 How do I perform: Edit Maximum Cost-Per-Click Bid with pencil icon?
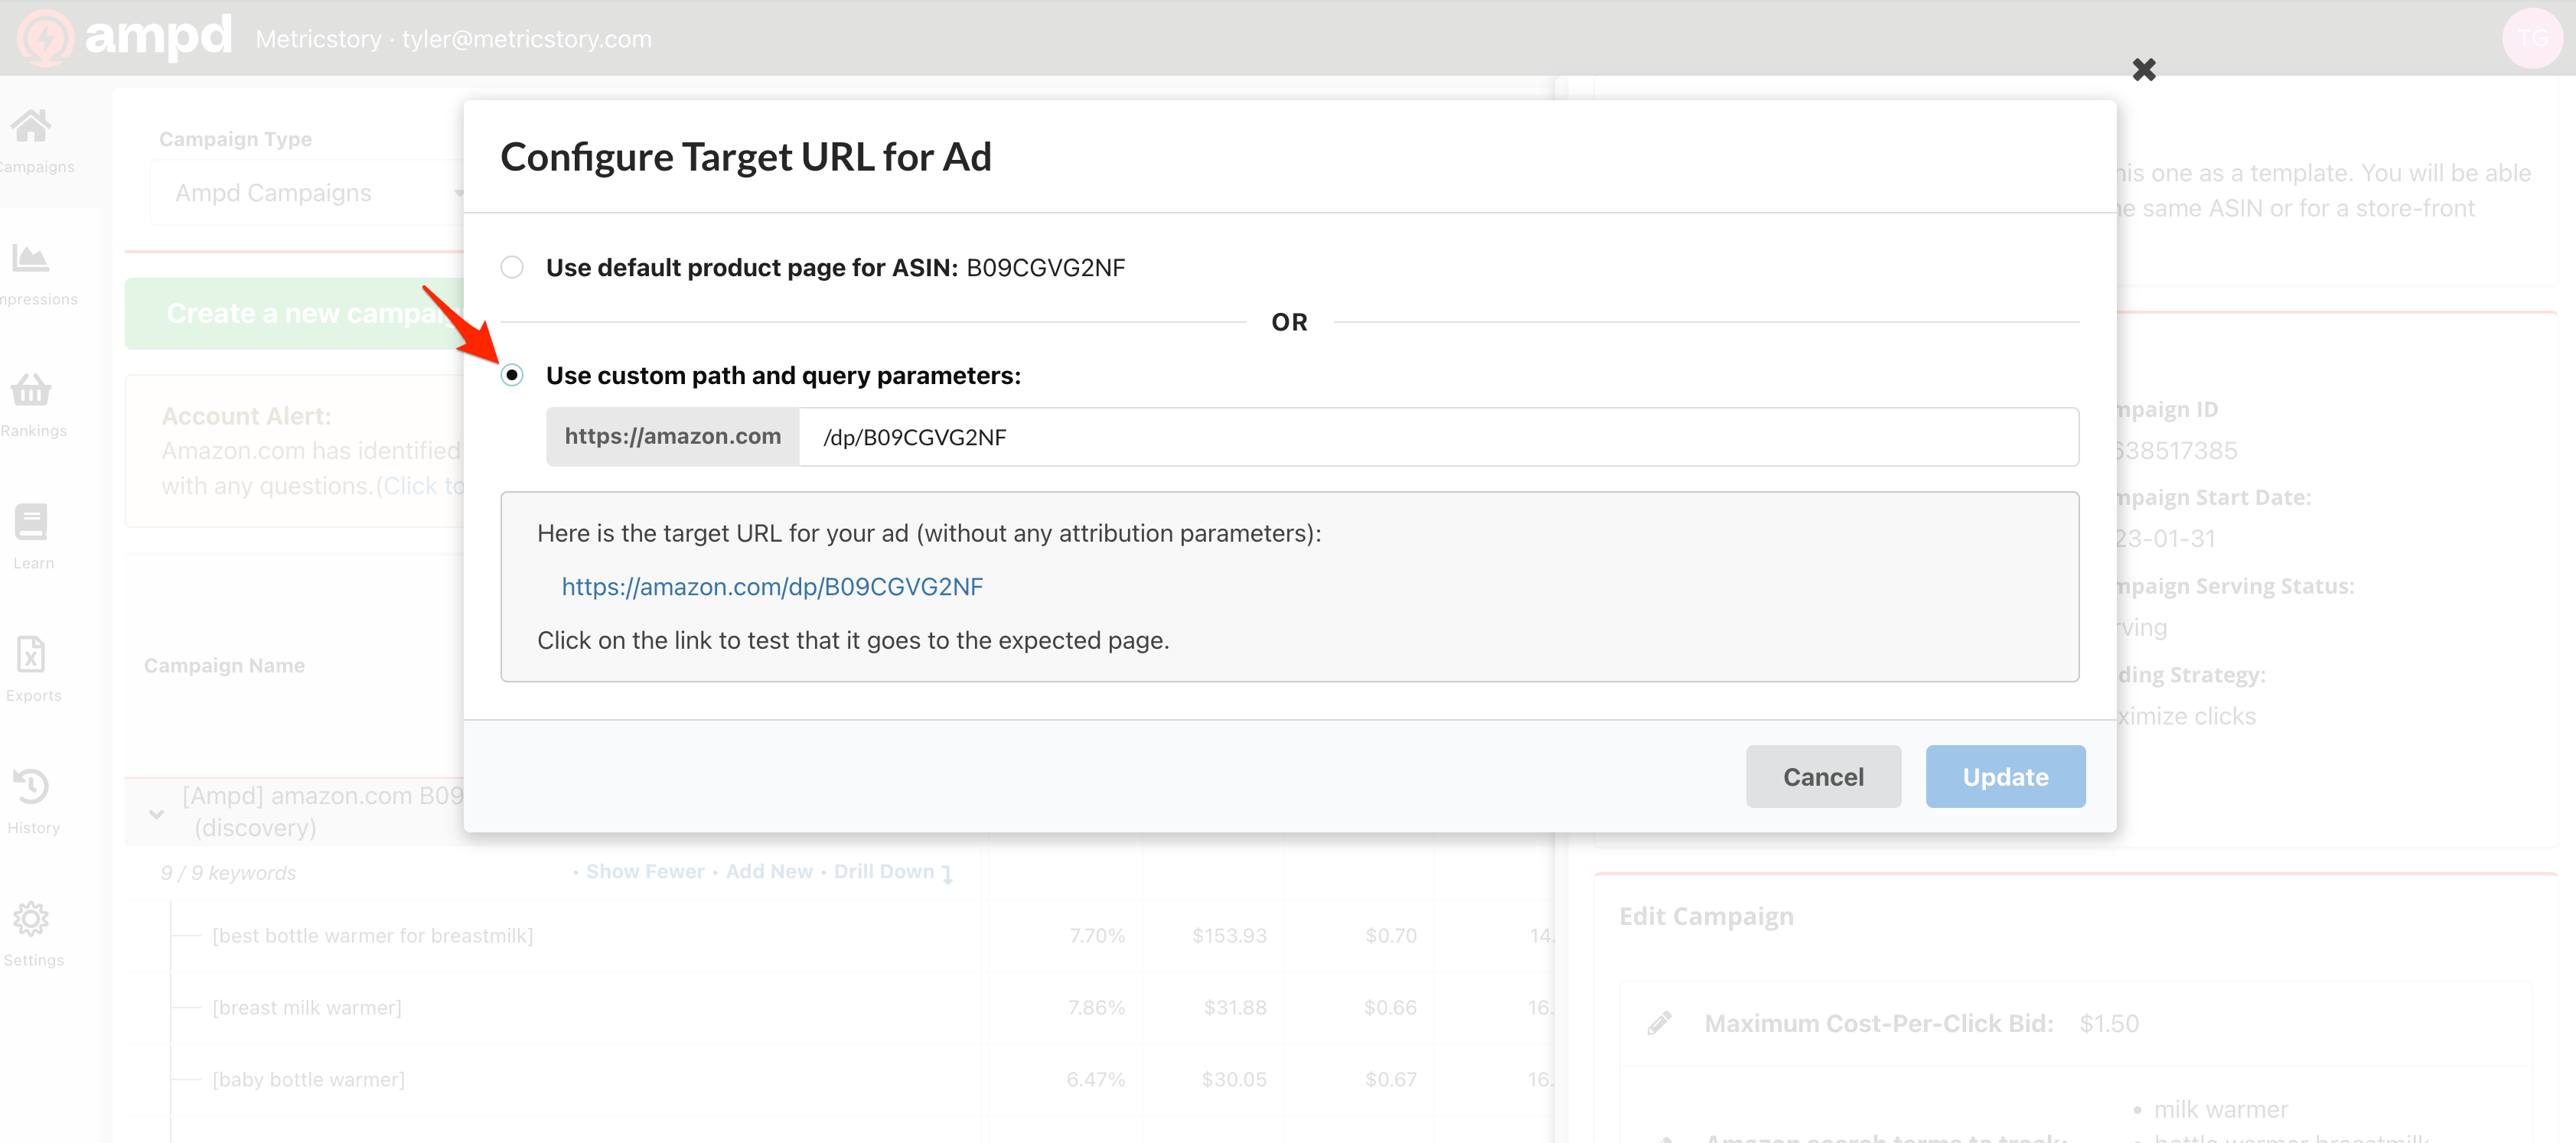tap(1659, 1023)
